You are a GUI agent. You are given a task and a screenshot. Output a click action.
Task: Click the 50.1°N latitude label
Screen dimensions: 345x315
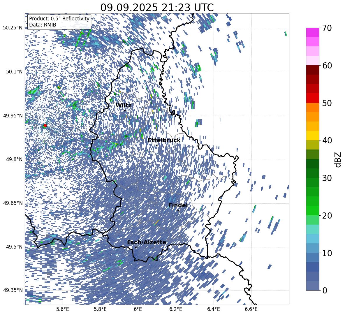tap(14, 72)
